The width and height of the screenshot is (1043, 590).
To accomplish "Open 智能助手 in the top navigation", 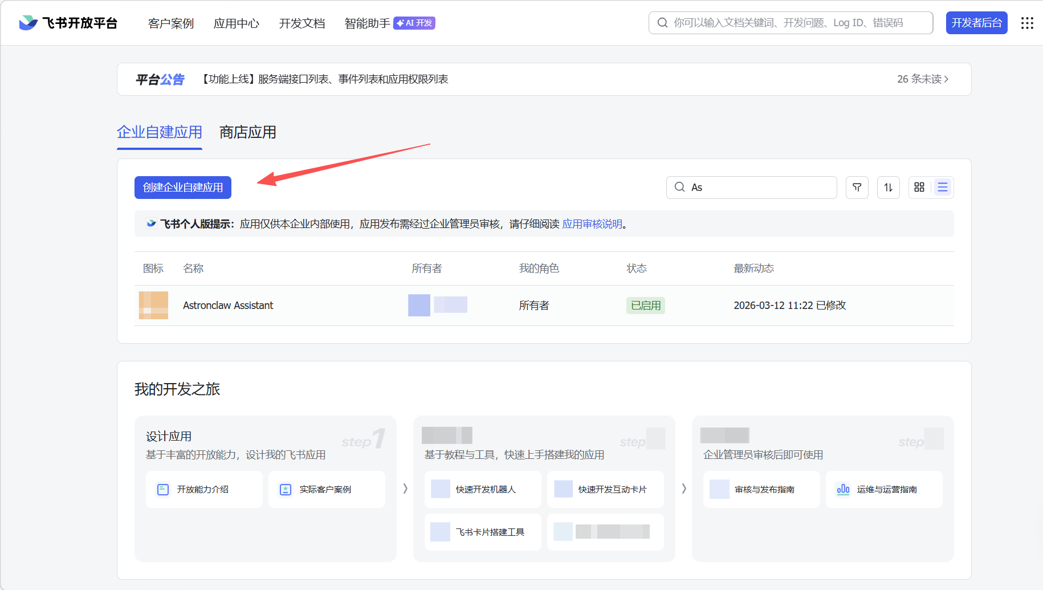I will coord(367,23).
